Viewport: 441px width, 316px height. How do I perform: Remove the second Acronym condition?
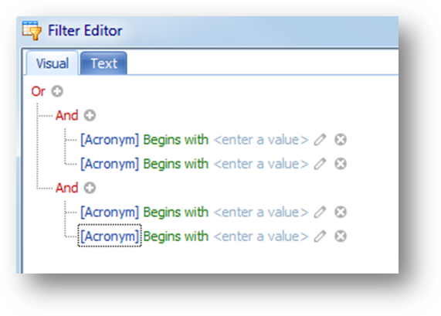pyautogui.click(x=341, y=164)
